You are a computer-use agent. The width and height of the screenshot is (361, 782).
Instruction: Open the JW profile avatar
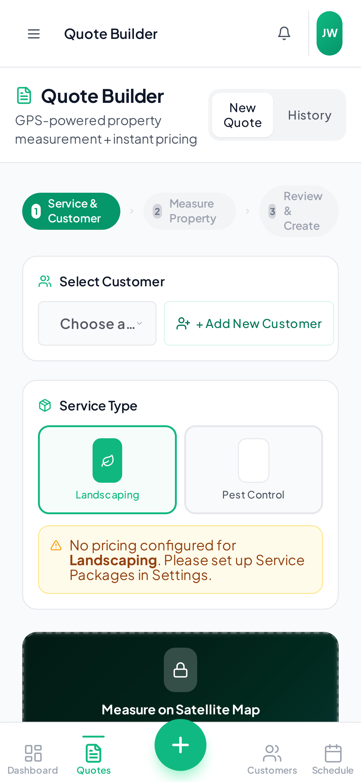[329, 33]
